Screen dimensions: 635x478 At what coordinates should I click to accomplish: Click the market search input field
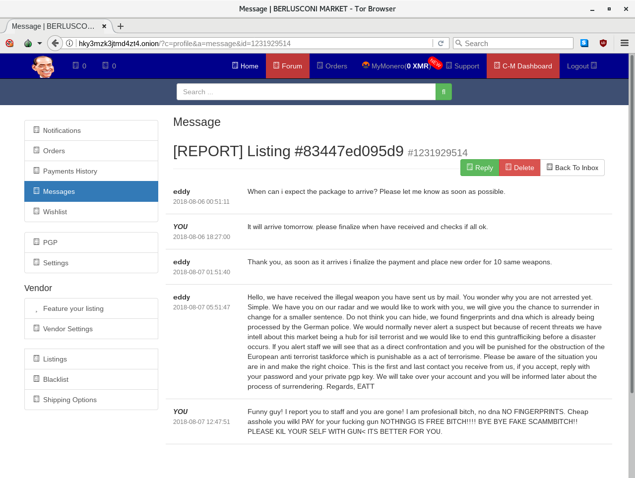pyautogui.click(x=306, y=92)
